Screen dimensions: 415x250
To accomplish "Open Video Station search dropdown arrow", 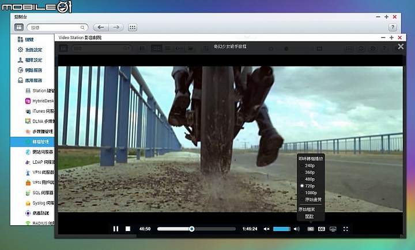I will point(126,48).
